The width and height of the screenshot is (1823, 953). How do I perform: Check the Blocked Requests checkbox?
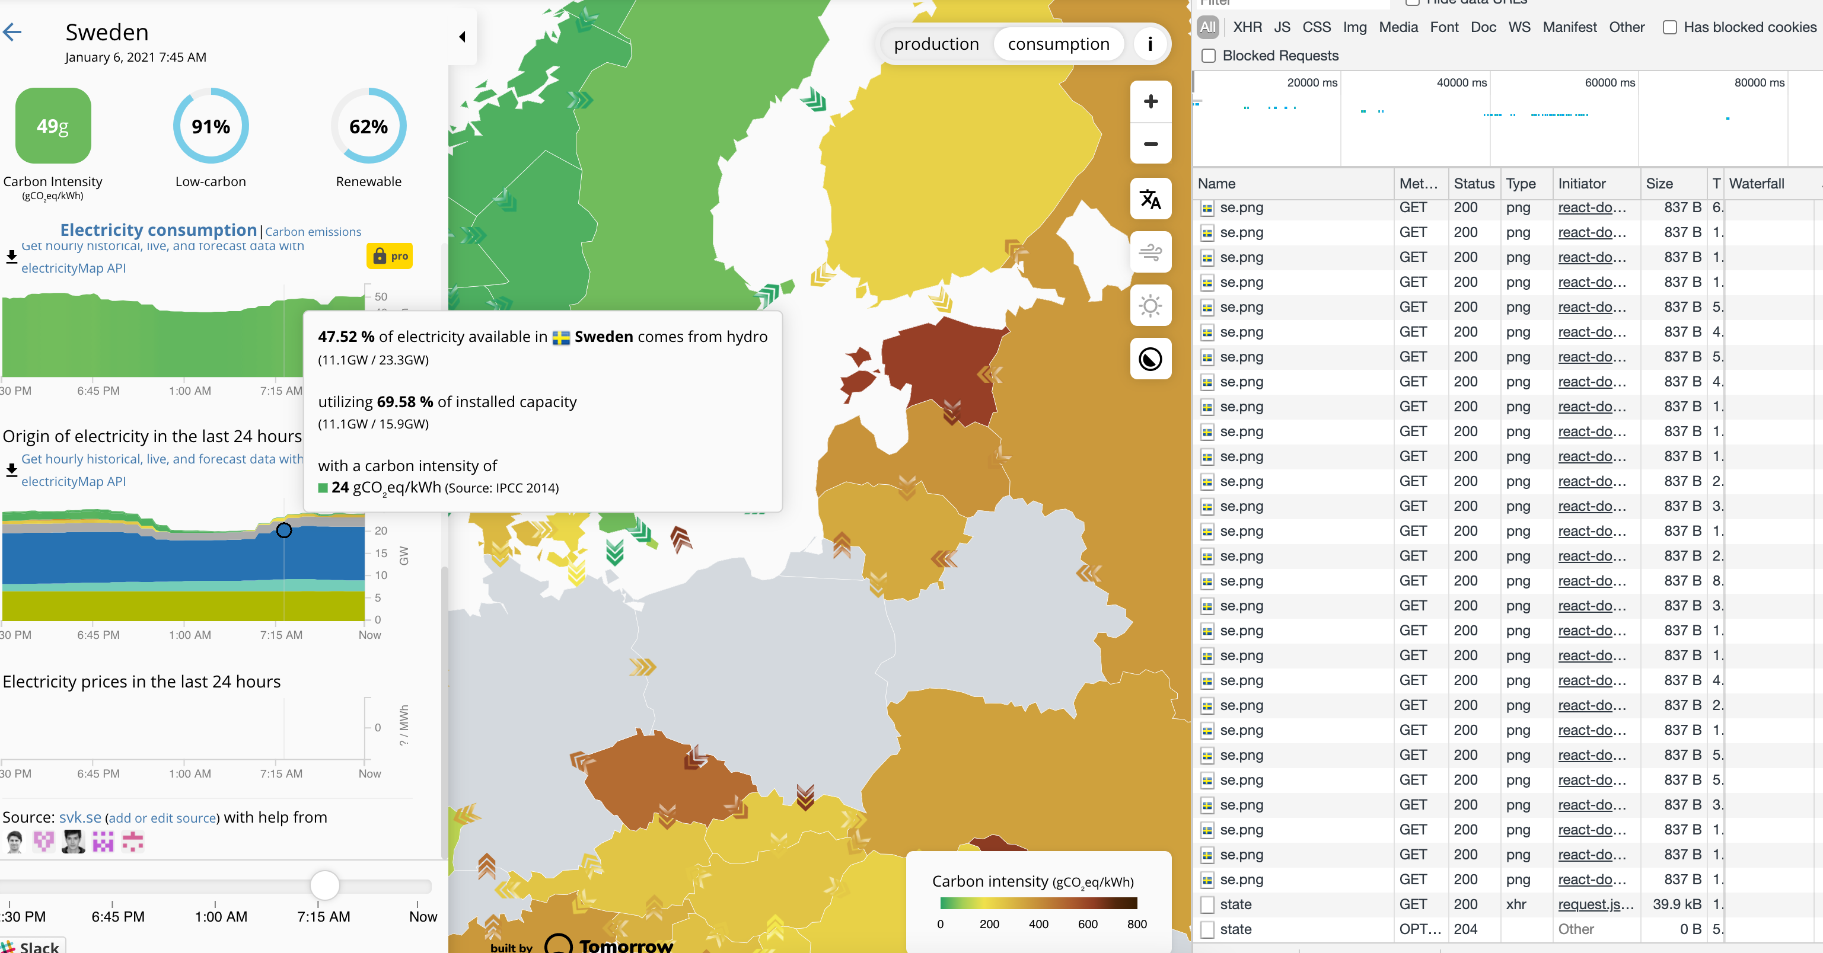pos(1208,55)
